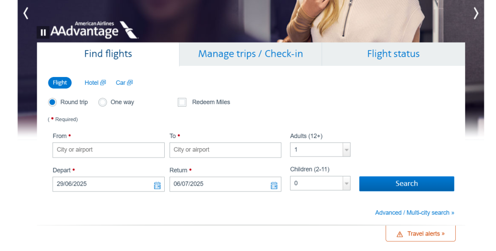Select the One way option

coord(103,102)
